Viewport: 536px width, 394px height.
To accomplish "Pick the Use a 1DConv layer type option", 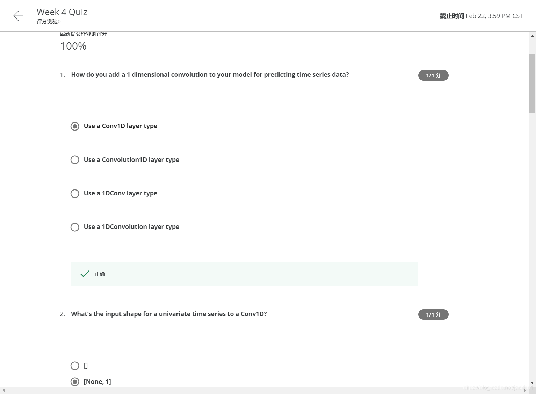I will point(75,194).
